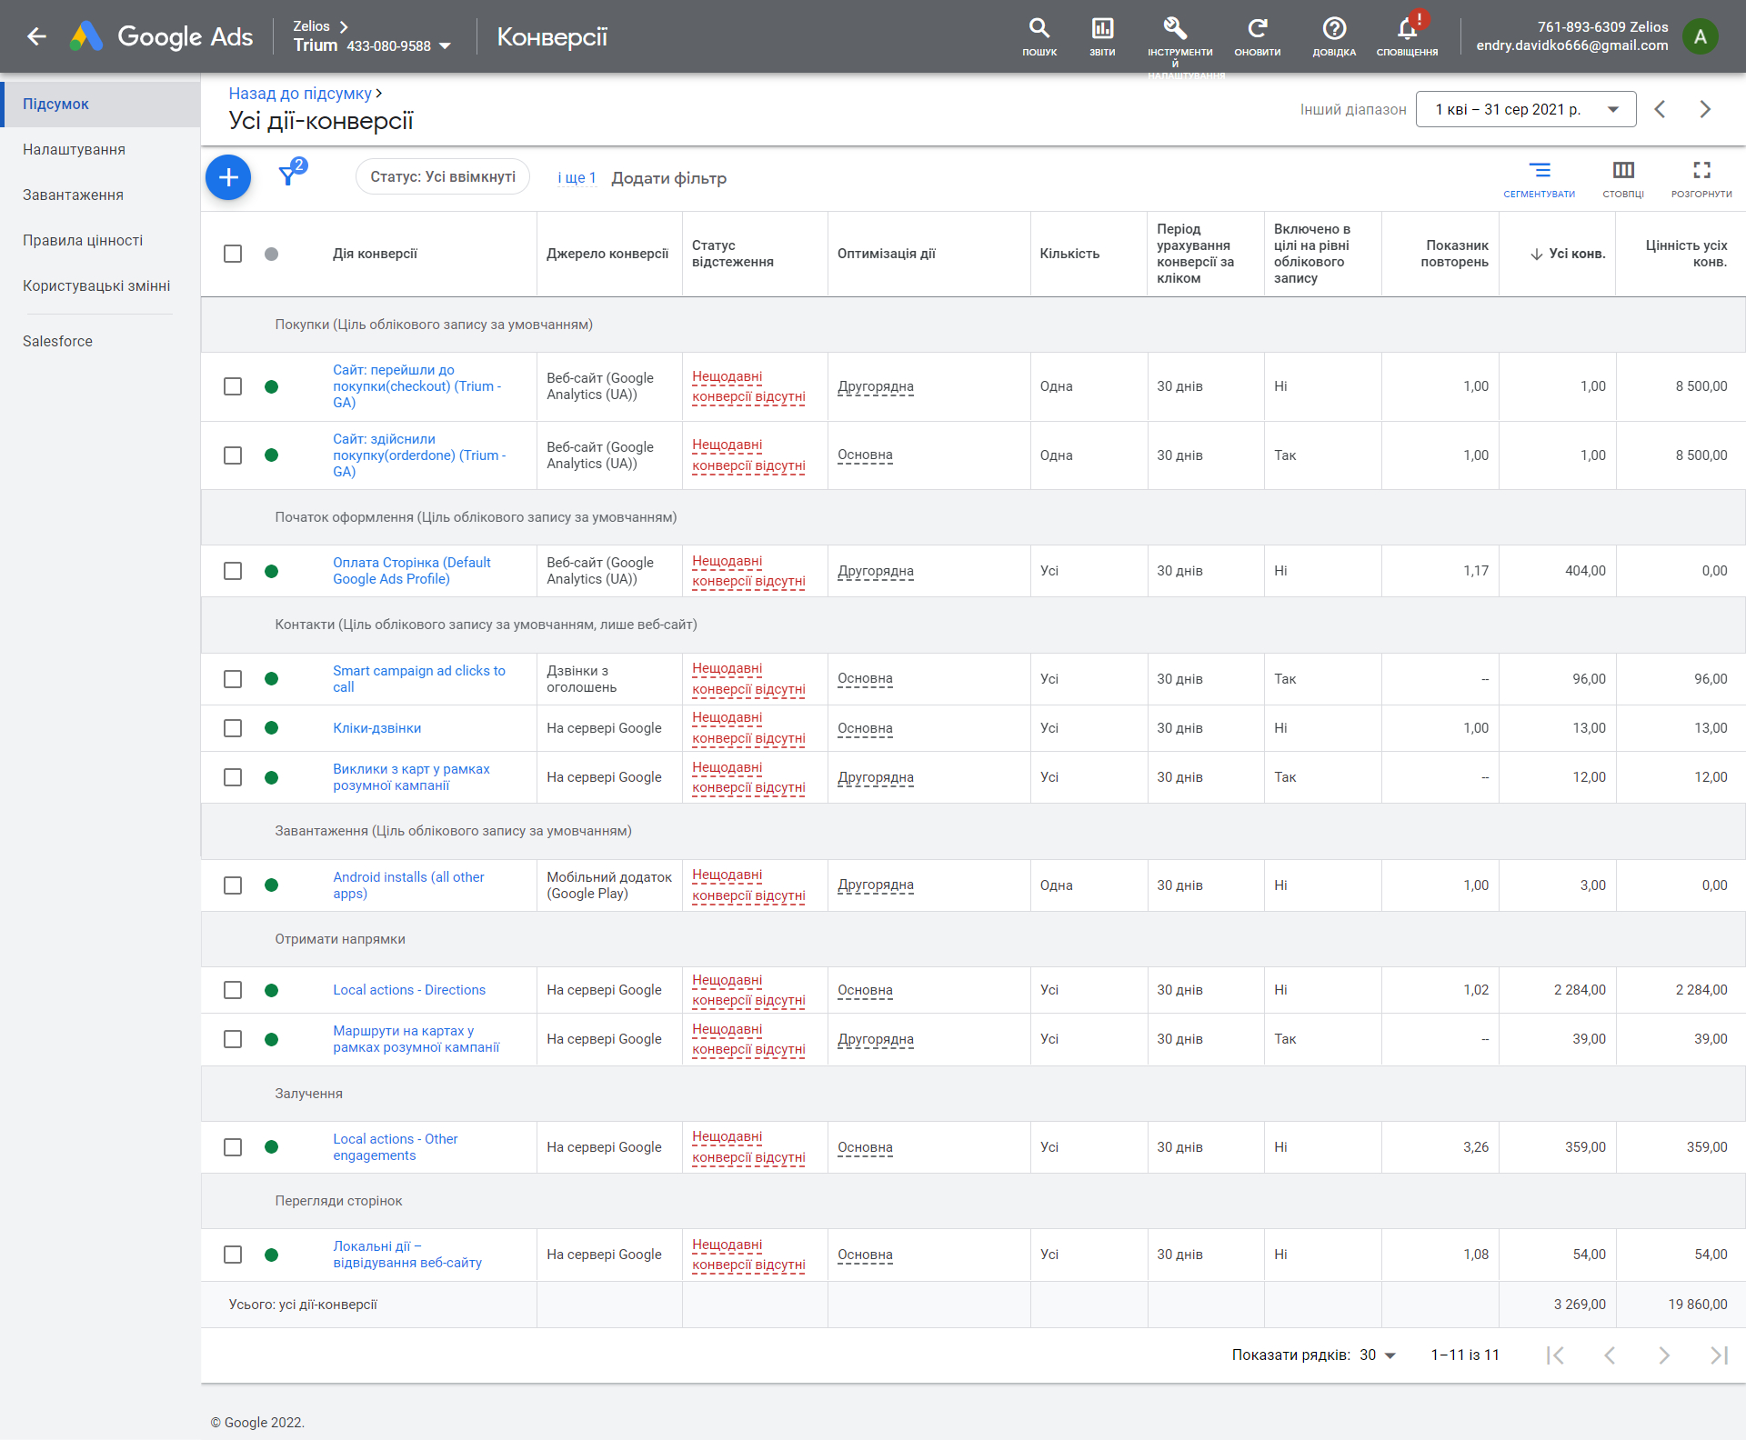Open the Trium account dropdown arrow
Screen dimensions: 1746x1440
445,45
